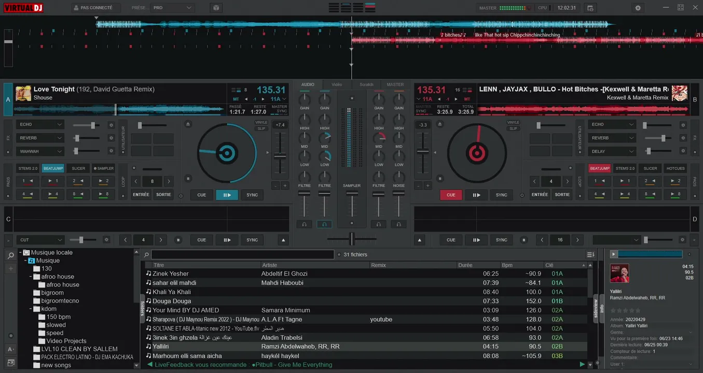Click the PAS CONNECTÉ login button

point(95,8)
